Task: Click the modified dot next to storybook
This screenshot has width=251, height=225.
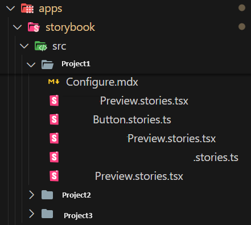Action: pyautogui.click(x=242, y=26)
